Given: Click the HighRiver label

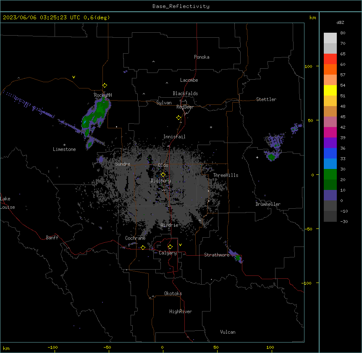Looking at the screenshot, I should pos(181,311).
